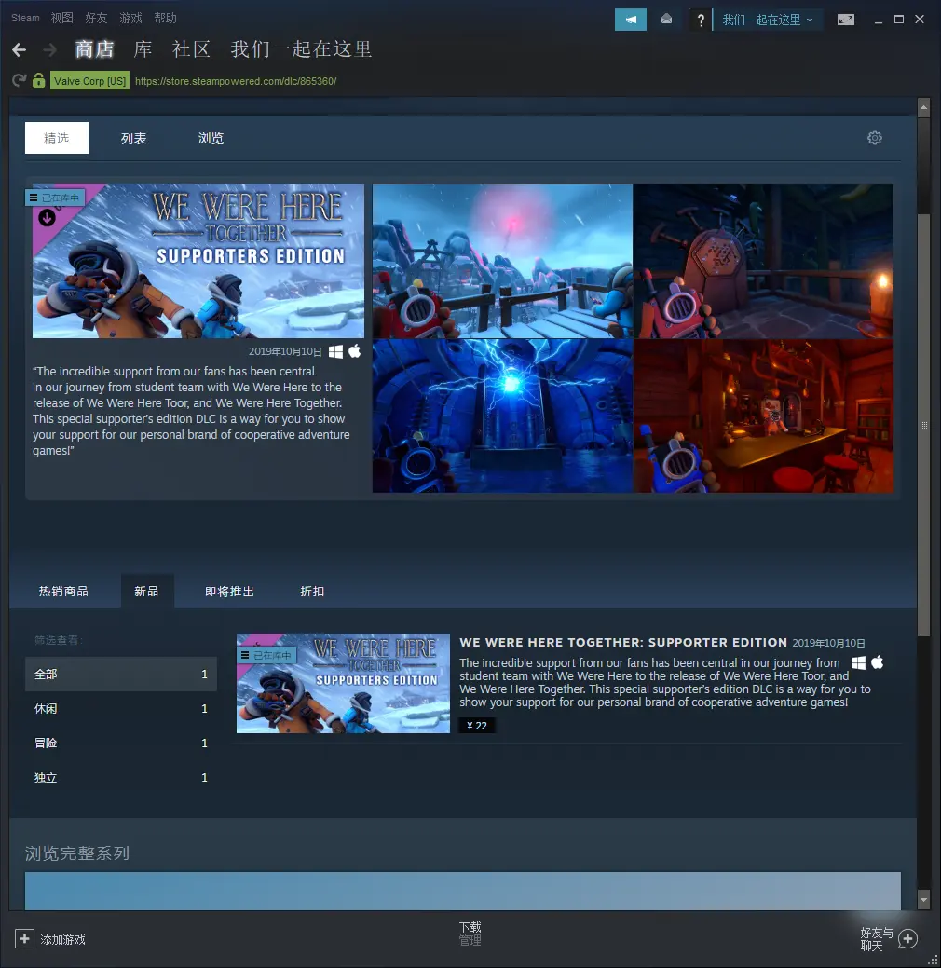The height and width of the screenshot is (968, 941).
Task: Show the 折扣 tab
Action: point(312,592)
